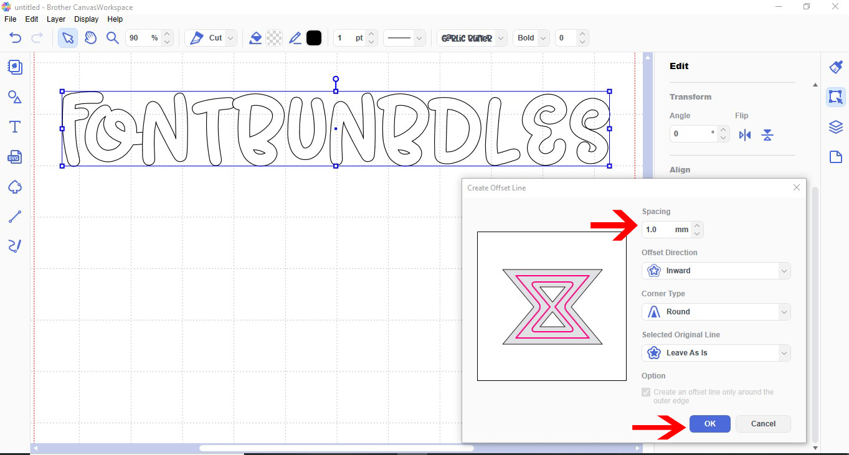Open the Corner Type Round dropdown
Viewport: 849px width, 455px height.
click(716, 312)
